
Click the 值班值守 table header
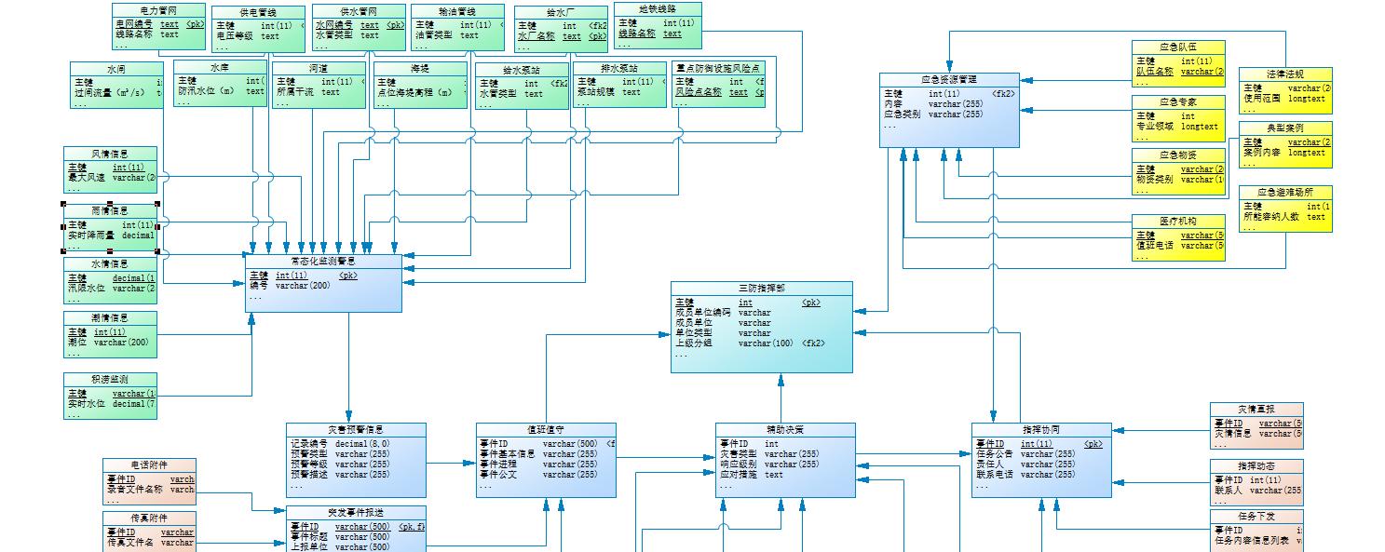pos(546,430)
